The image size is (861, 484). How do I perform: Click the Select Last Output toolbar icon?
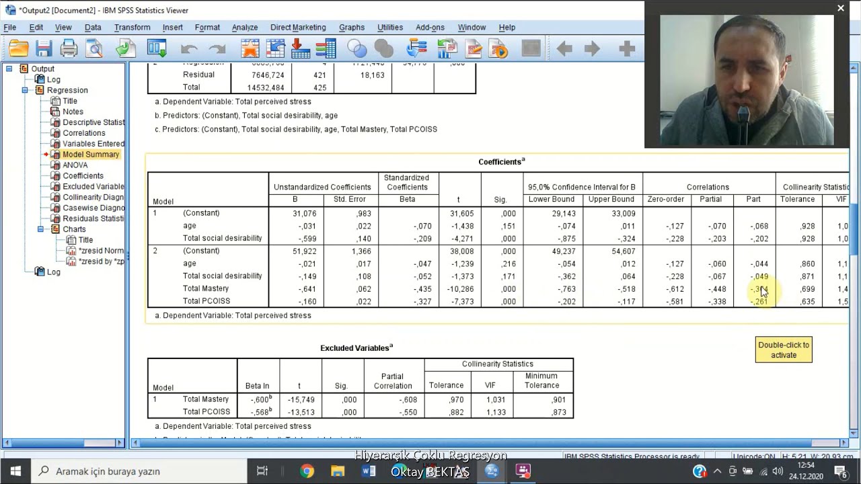click(417, 48)
